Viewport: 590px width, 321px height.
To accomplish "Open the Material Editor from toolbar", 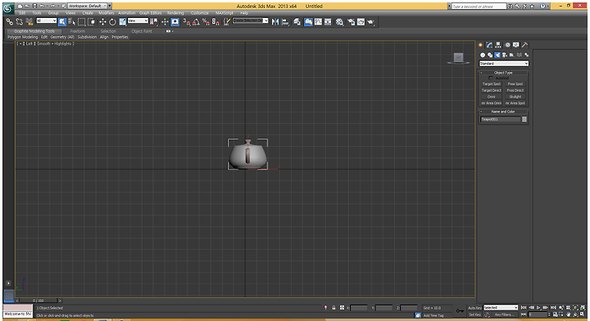I will [x=339, y=22].
